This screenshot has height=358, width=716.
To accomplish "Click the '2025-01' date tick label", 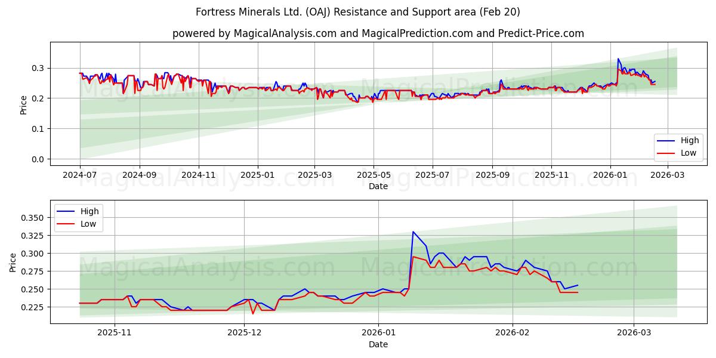I will point(257,175).
